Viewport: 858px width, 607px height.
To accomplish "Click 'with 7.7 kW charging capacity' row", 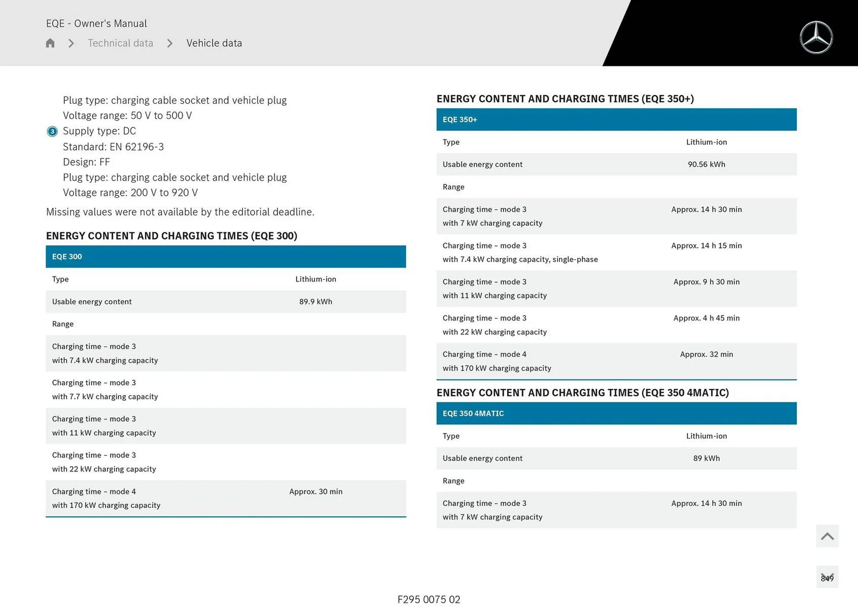I will (x=226, y=390).
